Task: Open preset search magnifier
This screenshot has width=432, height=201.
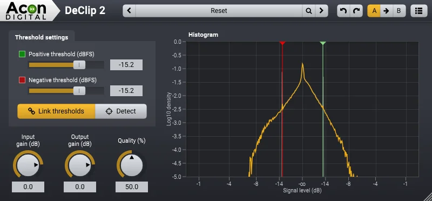Action: point(309,11)
